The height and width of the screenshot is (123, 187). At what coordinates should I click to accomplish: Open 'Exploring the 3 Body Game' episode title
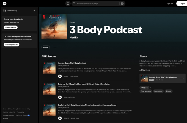pos(87,105)
